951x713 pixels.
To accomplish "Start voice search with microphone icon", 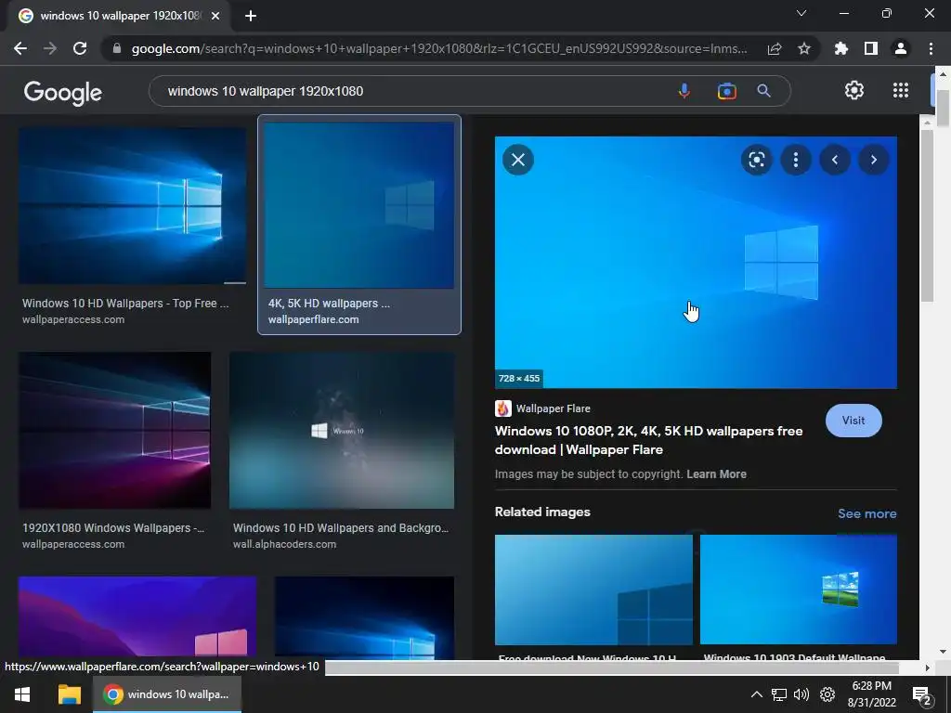I will tap(684, 91).
